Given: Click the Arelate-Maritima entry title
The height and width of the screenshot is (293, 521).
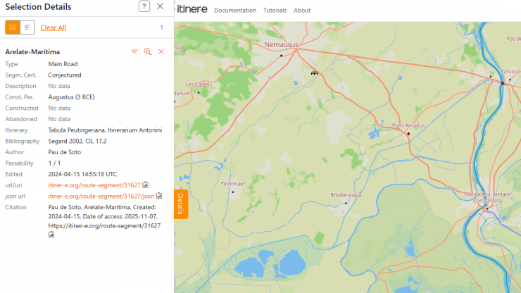Looking at the screenshot, I should (x=32, y=52).
